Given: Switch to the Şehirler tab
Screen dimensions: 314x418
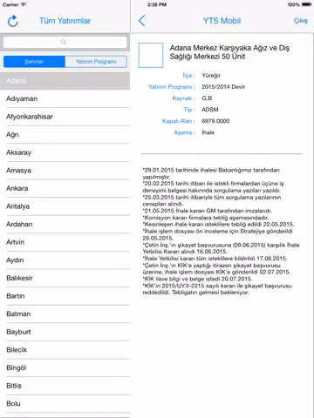Looking at the screenshot, I should click(34, 62).
